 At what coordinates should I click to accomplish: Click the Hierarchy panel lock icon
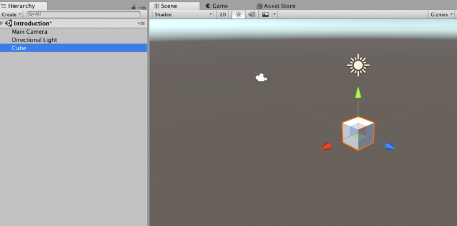click(x=134, y=7)
